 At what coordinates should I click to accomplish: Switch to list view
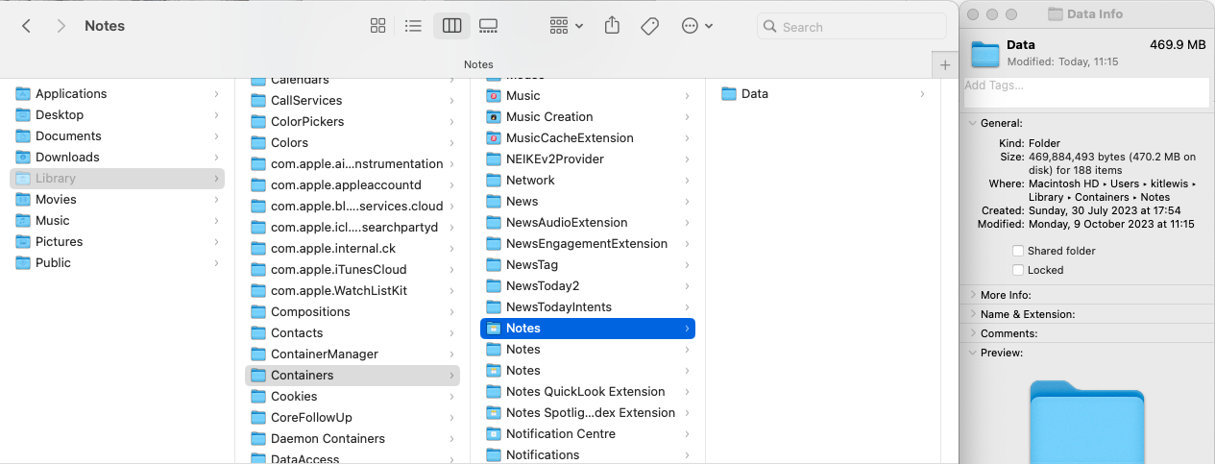414,26
